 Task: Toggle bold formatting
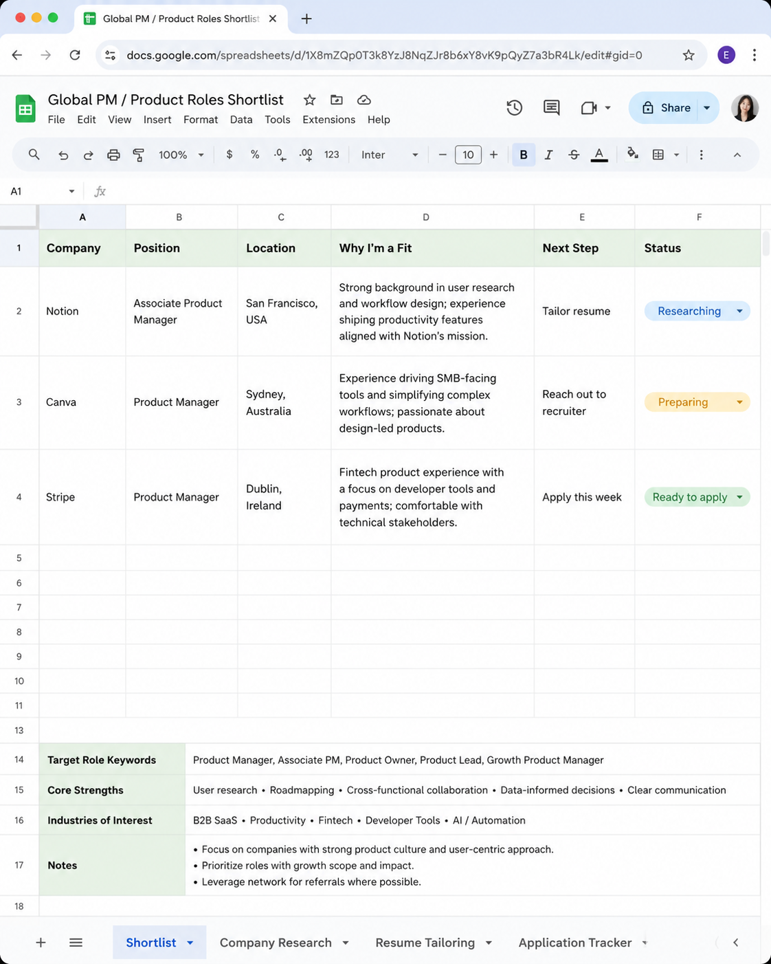tap(524, 155)
